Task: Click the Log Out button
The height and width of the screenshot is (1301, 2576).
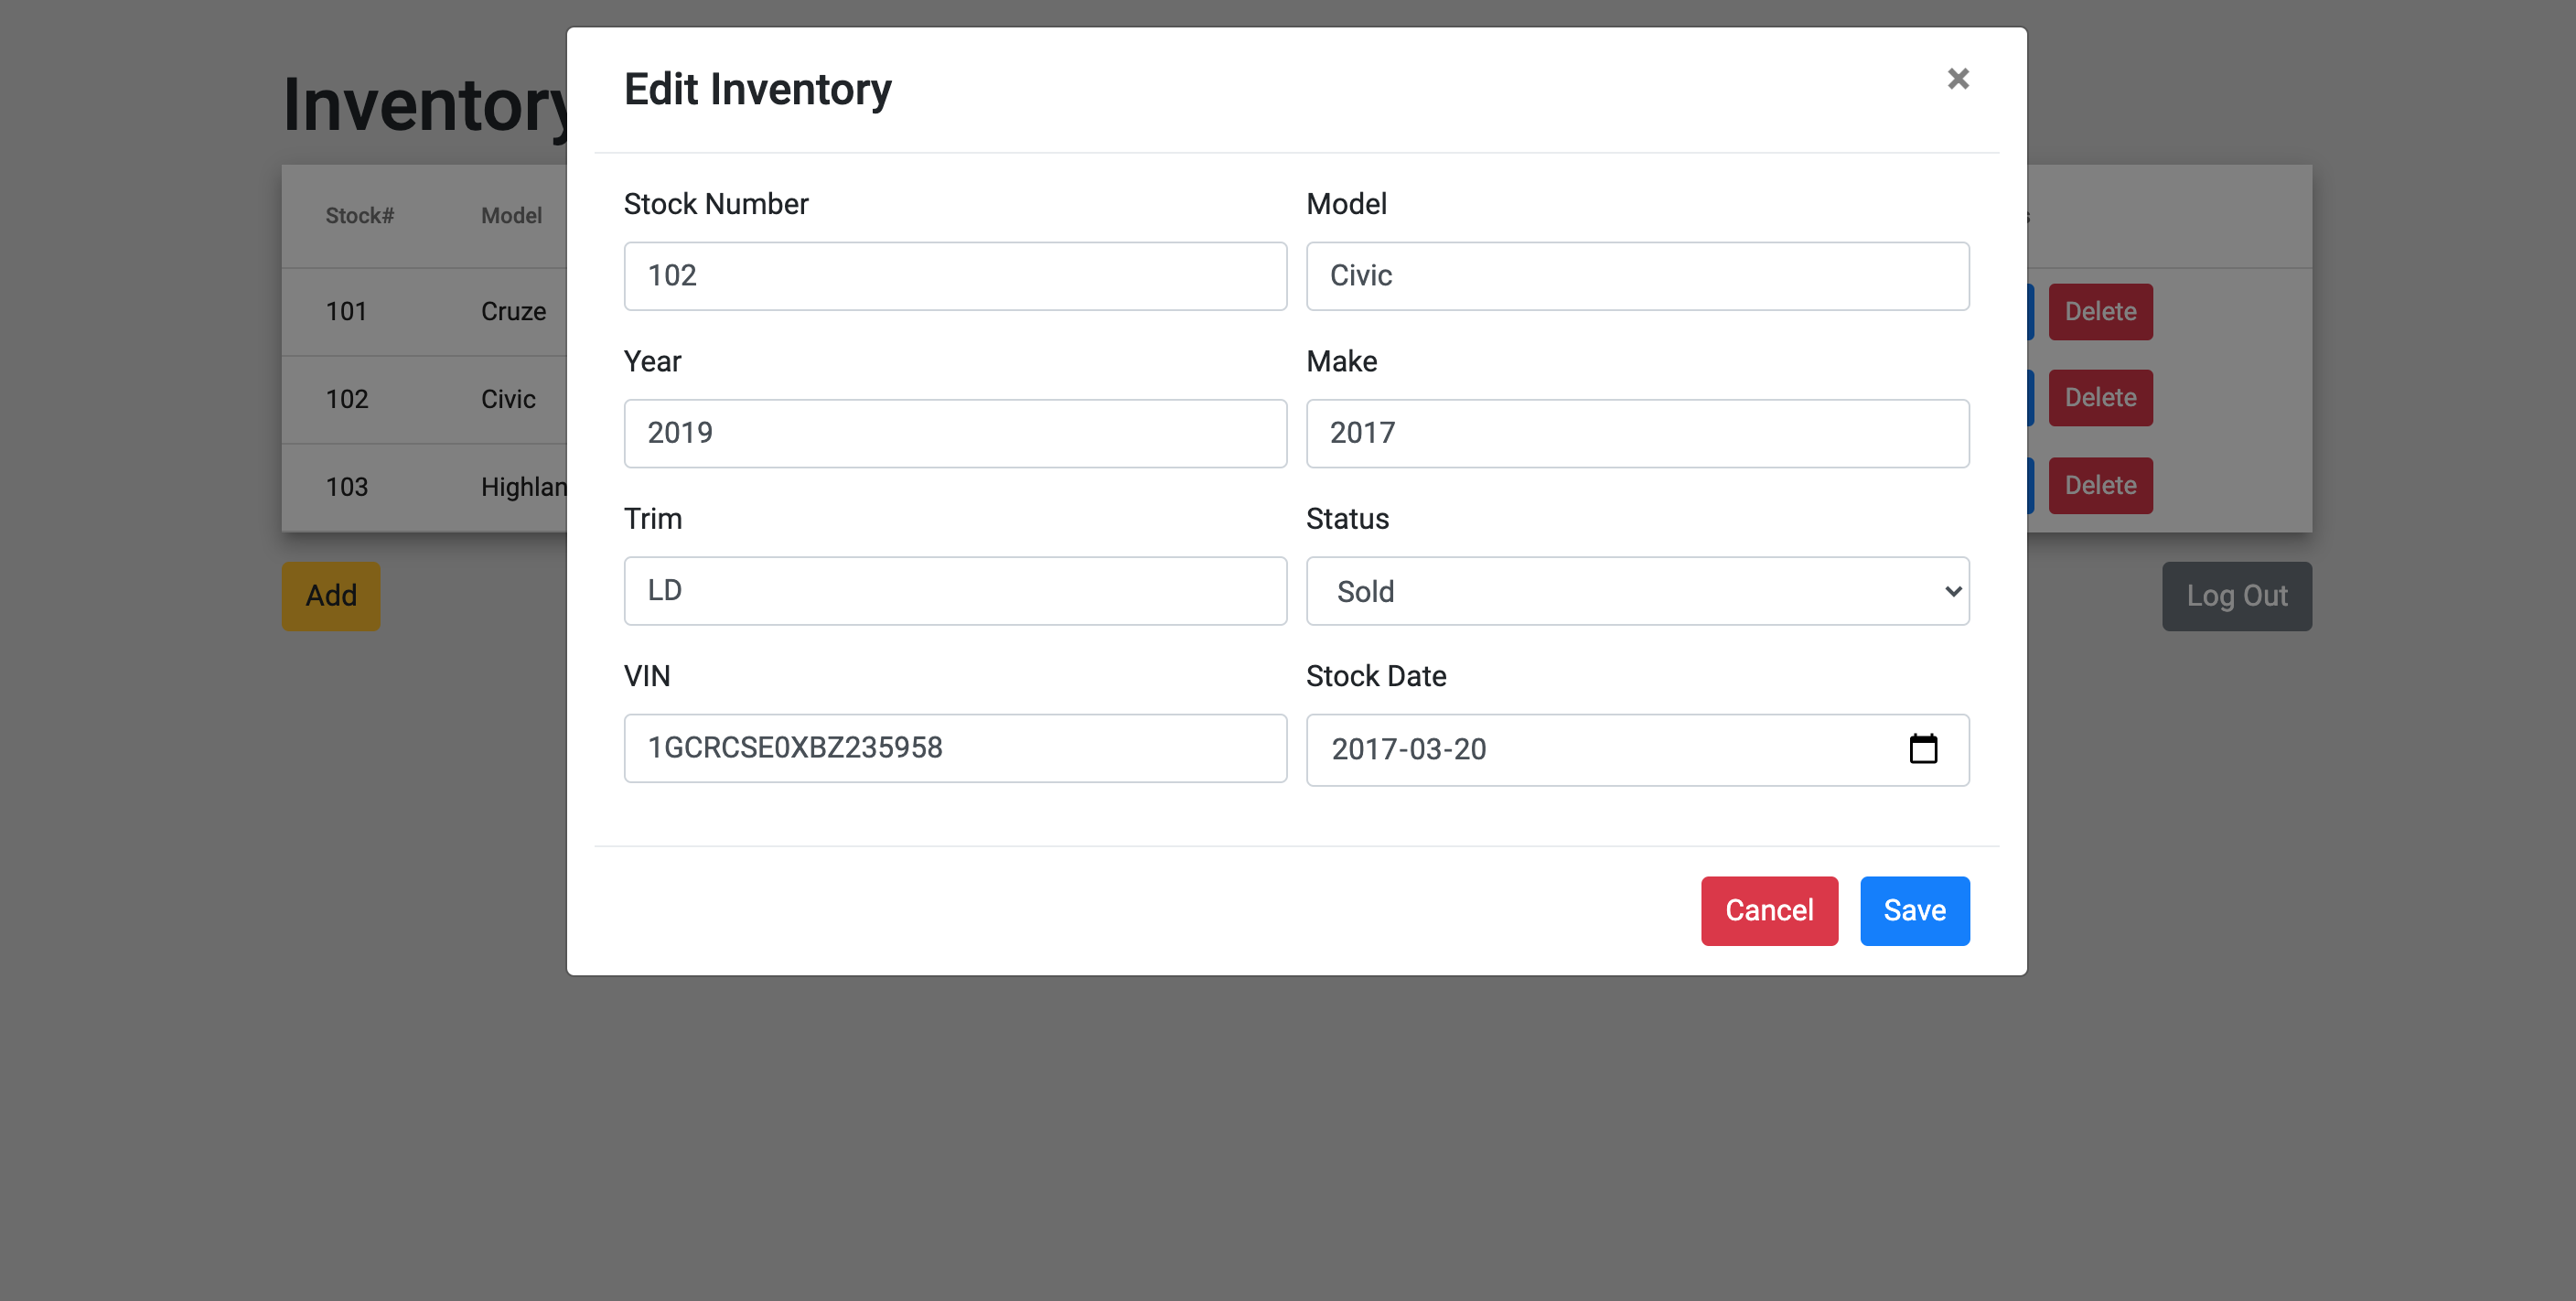Action: [2236, 596]
